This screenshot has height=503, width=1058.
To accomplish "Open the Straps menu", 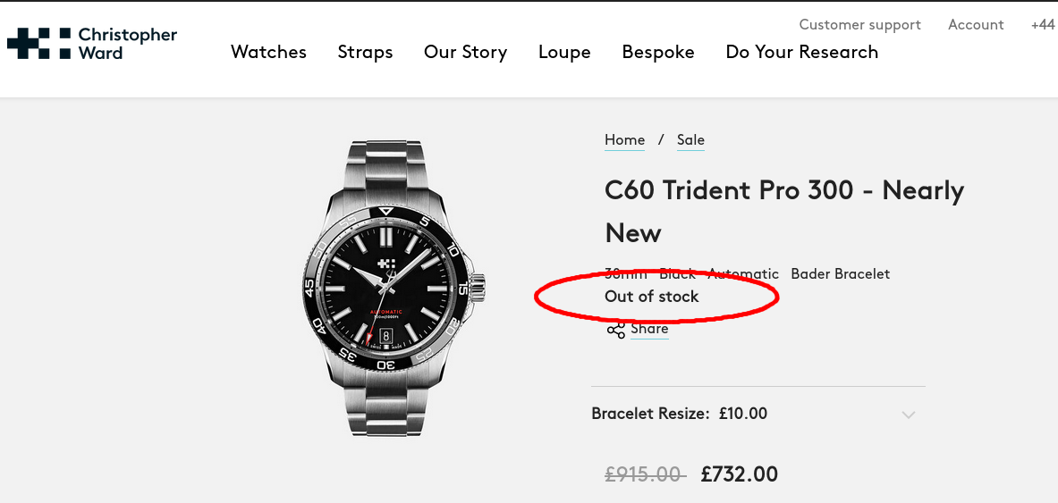I will coord(365,52).
